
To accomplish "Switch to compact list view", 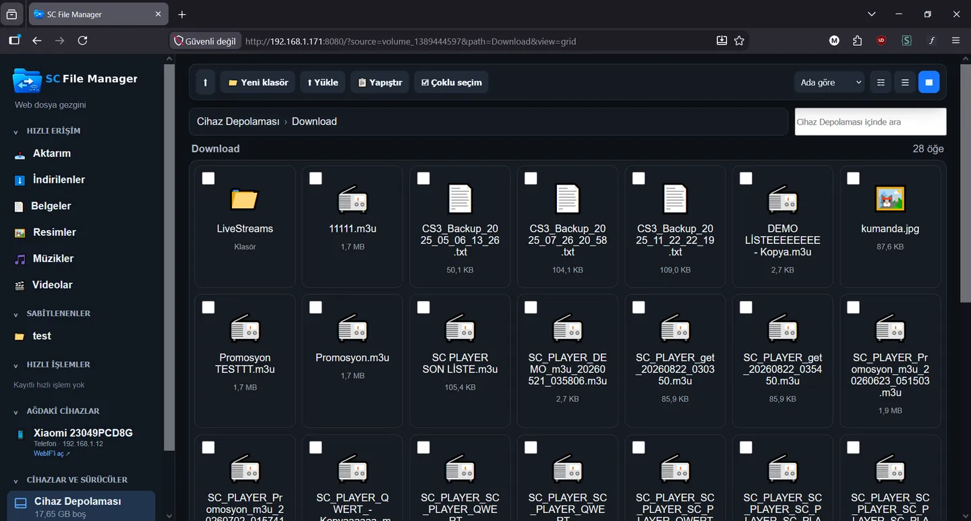I will pos(880,82).
